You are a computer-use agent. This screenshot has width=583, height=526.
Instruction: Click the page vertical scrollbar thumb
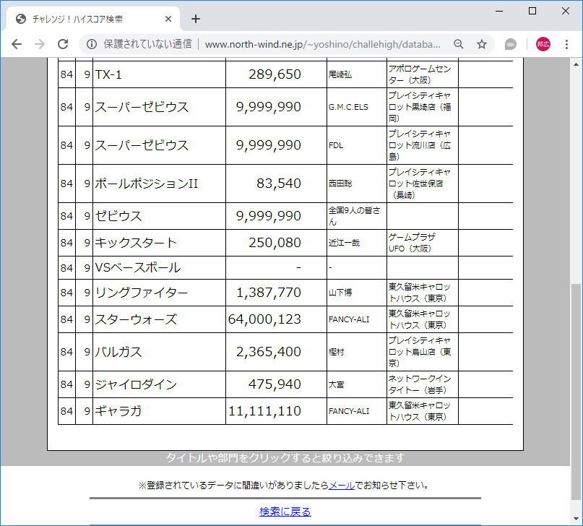576,392
